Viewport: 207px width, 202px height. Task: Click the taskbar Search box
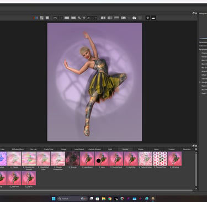tap(72, 199)
